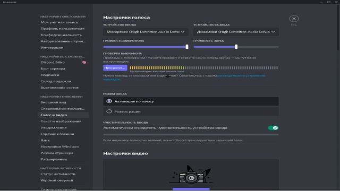Stop the mic test with Прекратить button
340x191 pixels.
point(115,68)
